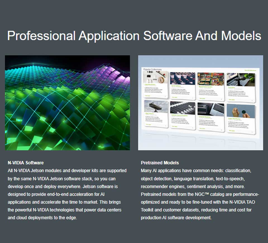
Task: Click the Object Detection camera thumbnail
Action: [x=156, y=107]
